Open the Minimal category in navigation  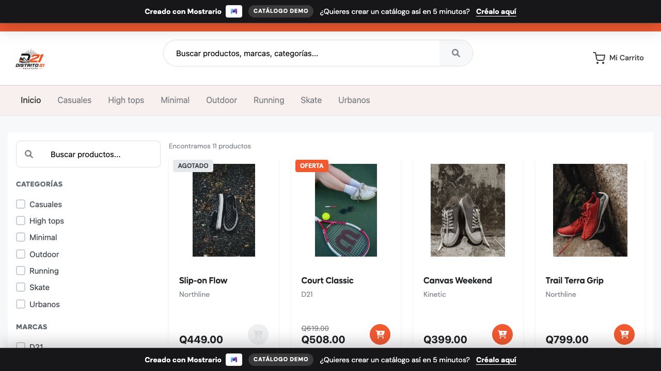[x=175, y=100]
